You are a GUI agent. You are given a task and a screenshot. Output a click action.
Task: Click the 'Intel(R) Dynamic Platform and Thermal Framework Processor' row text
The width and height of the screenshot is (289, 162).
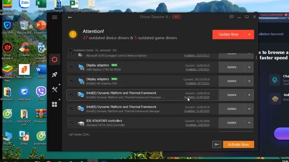tap(126, 97)
